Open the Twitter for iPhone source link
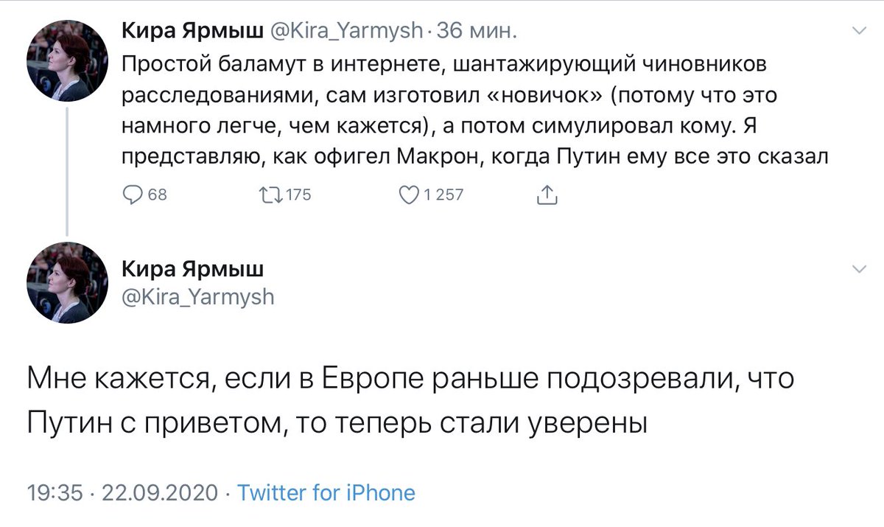Screen dimensions: 884x527 coord(326,492)
